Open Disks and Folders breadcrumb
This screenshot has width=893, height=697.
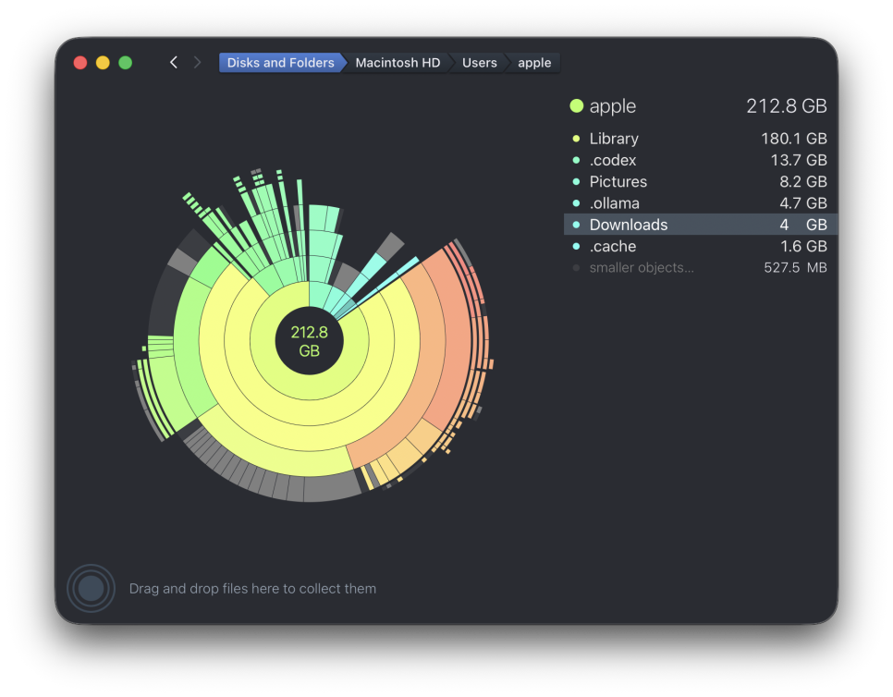coord(281,63)
